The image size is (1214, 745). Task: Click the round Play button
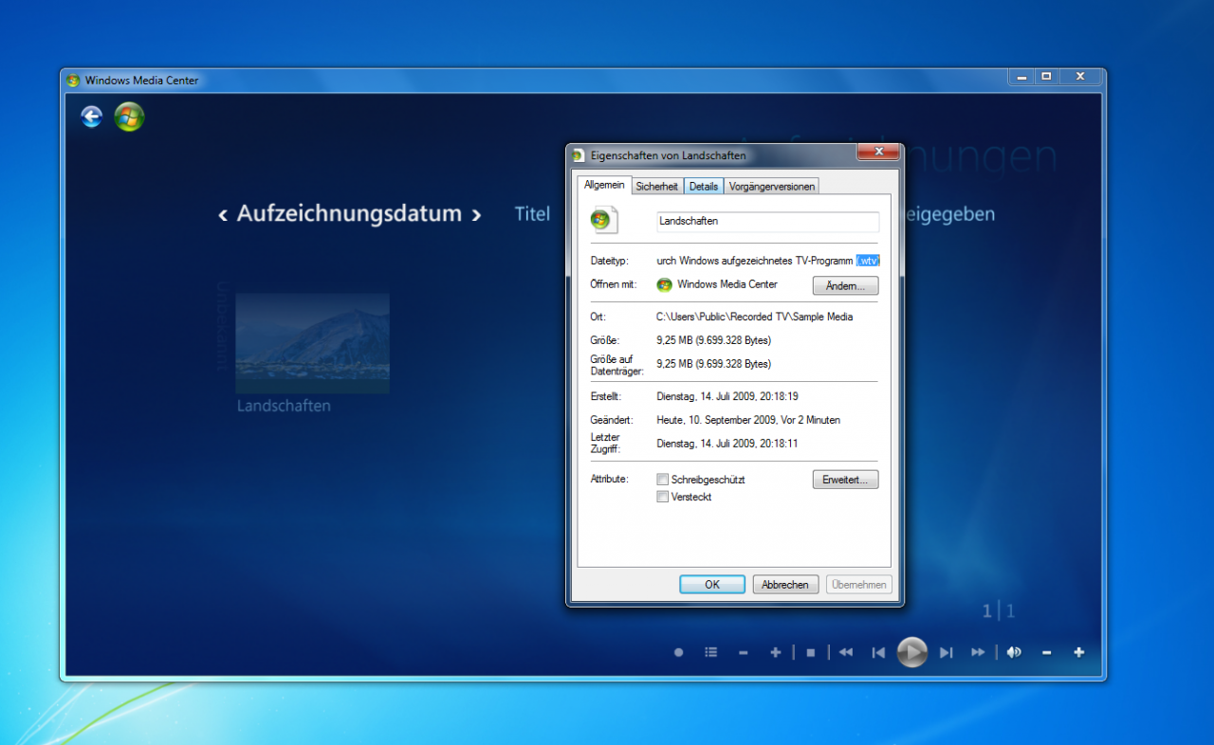pos(911,652)
